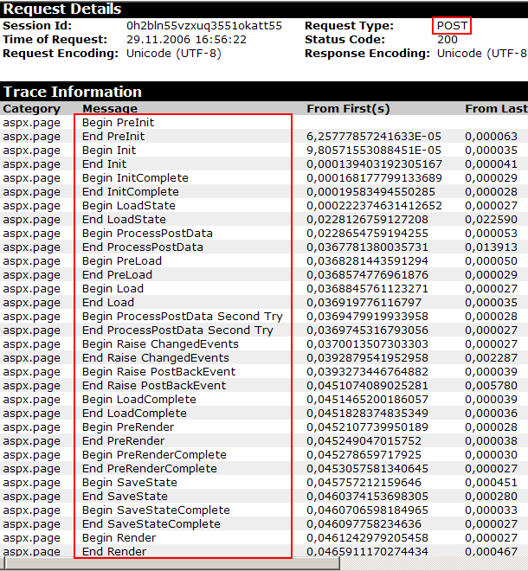Select the End Render message row
Image resolution: width=528 pixels, height=571 pixels.
coord(113,552)
